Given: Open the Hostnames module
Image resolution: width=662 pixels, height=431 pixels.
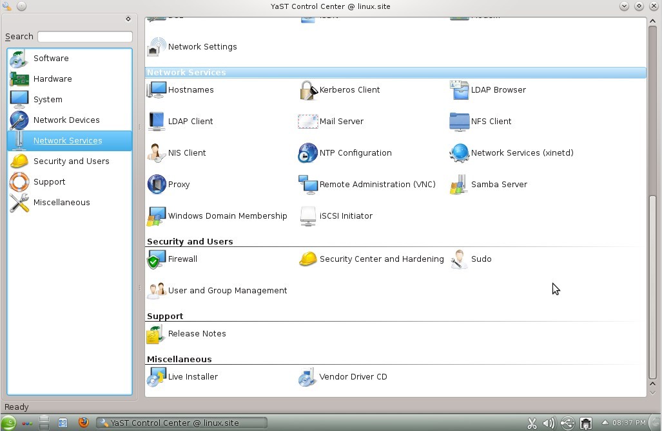Looking at the screenshot, I should (x=180, y=90).
